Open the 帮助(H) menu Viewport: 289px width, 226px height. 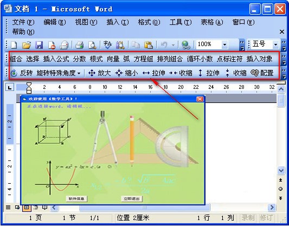23,32
